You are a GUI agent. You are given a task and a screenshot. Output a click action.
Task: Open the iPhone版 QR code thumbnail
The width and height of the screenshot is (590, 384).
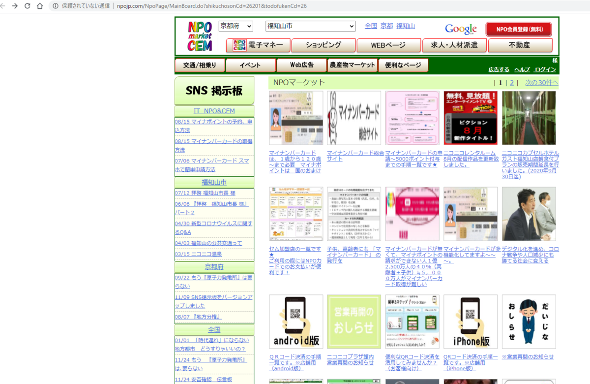[x=471, y=321]
